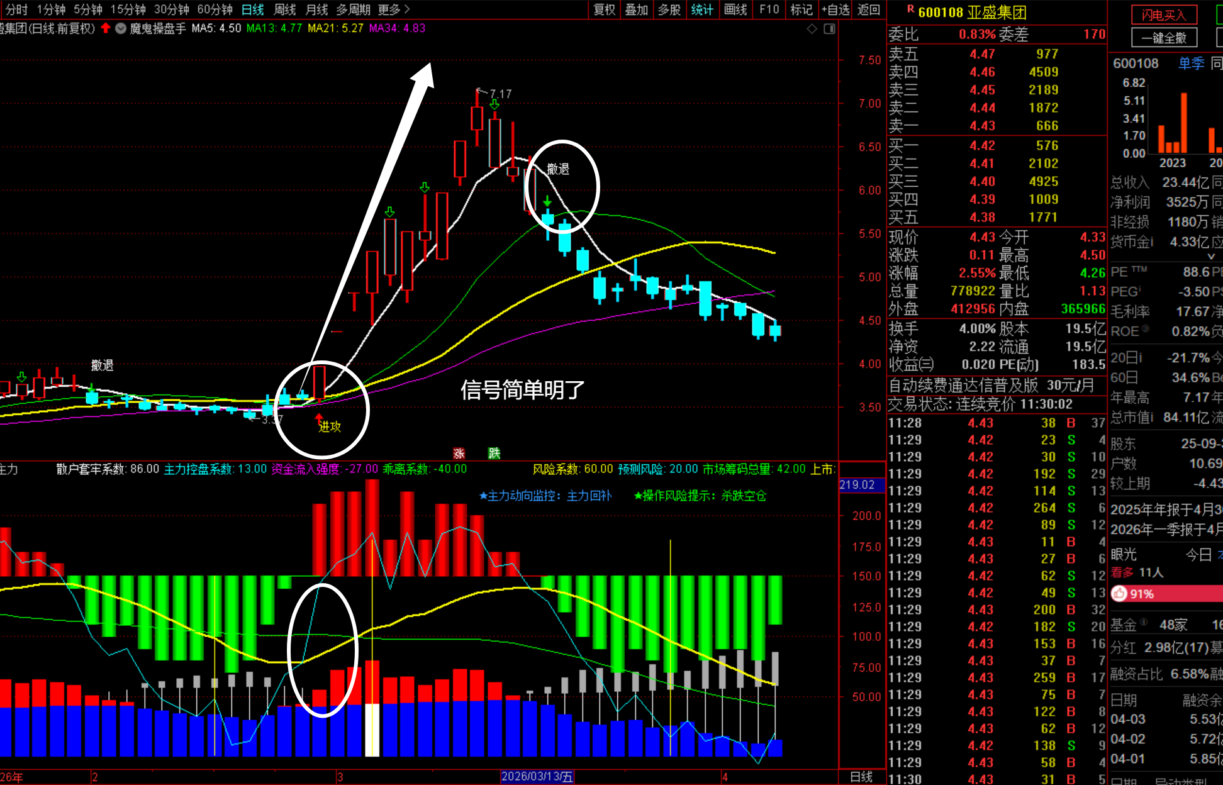This screenshot has width=1223, height=785.
Task: Toggle 复权 price adjustment
Action: (605, 9)
